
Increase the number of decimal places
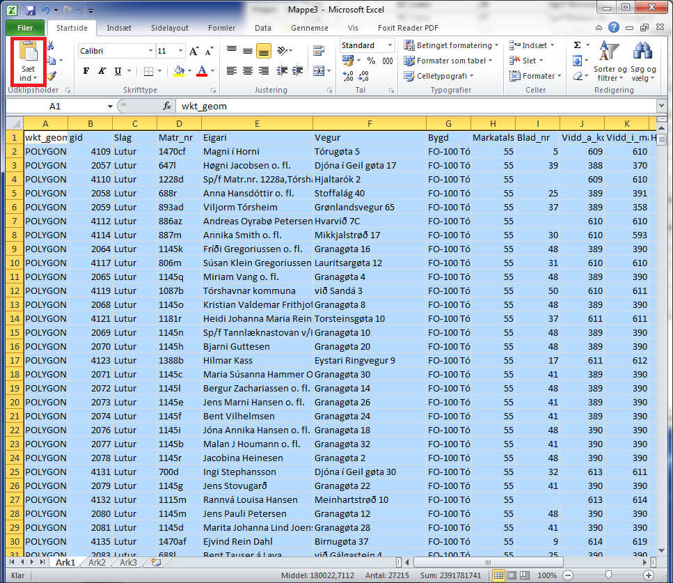tap(348, 76)
